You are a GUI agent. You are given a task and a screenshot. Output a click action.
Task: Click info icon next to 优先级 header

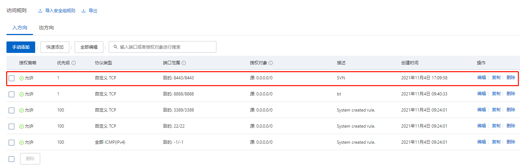pyautogui.click(x=74, y=63)
